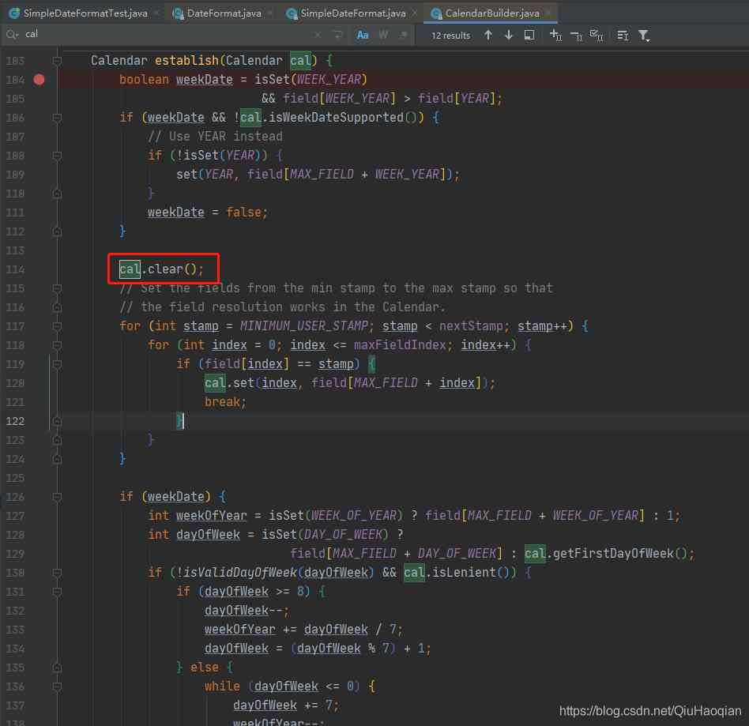Viewport: 749px width, 726px height.
Task: Click 'nextStamp' in for loop
Action: [x=471, y=326]
